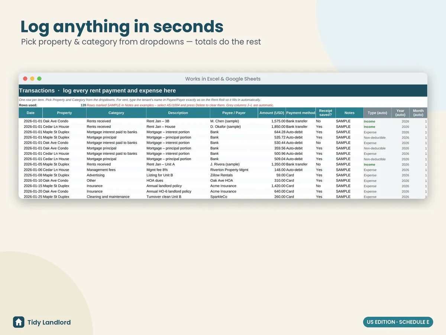Select the Cleaning and maintenance category cell
The image size is (446, 335).
(116, 197)
